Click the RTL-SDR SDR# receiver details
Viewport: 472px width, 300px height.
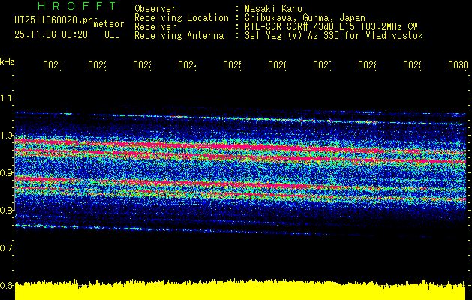(331, 27)
